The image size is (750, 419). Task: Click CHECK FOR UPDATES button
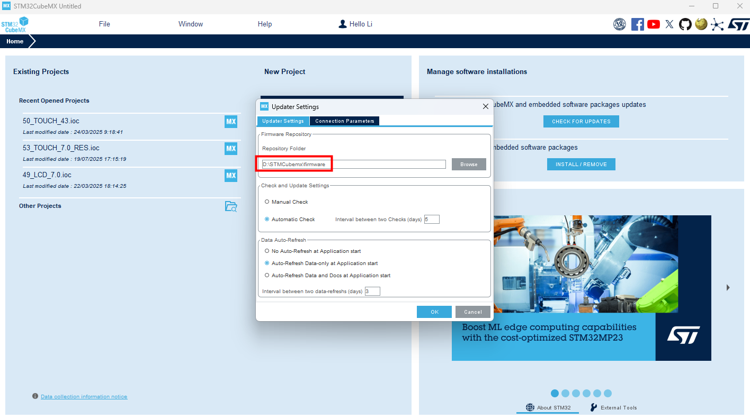[x=581, y=121]
